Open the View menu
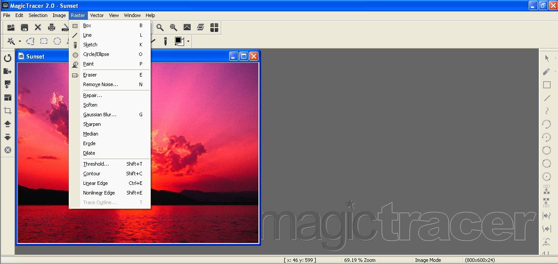 (114, 15)
